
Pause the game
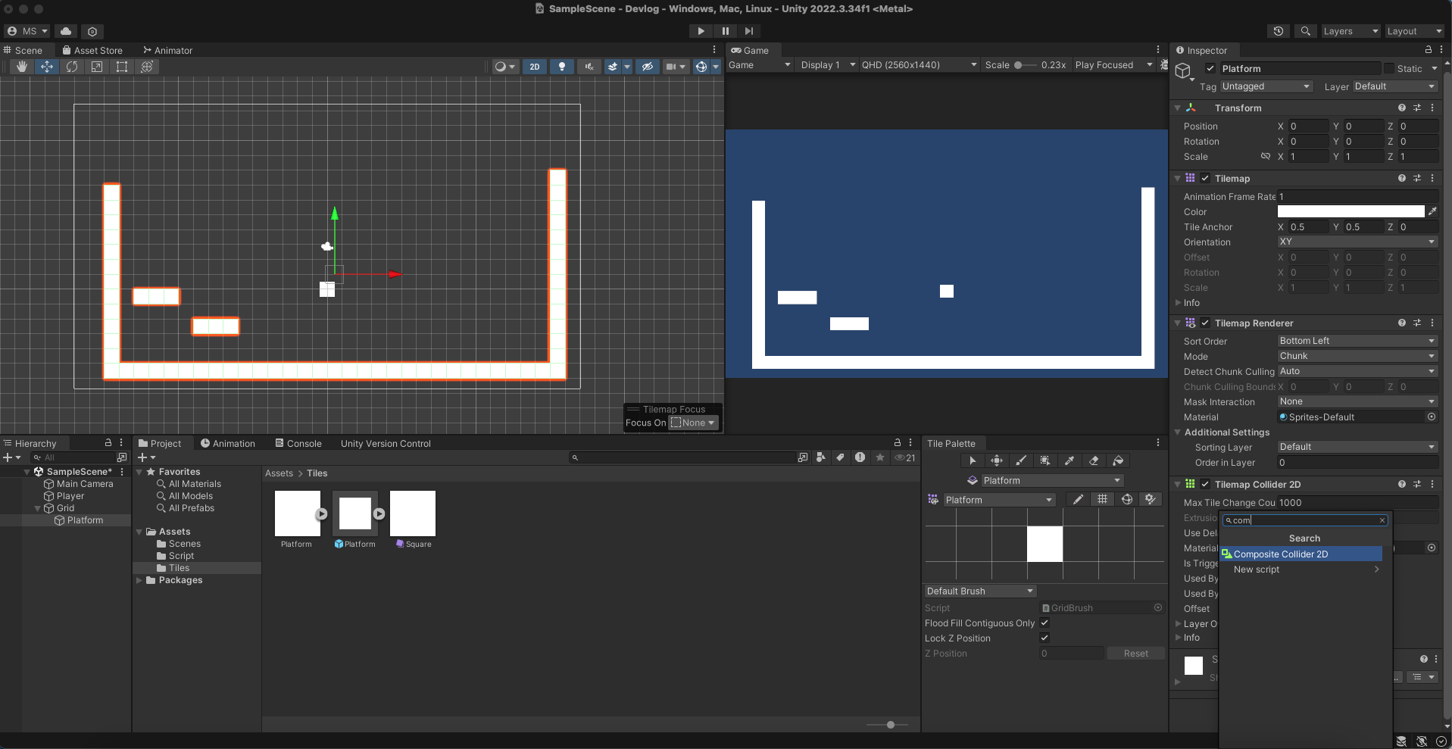pyautogui.click(x=725, y=31)
